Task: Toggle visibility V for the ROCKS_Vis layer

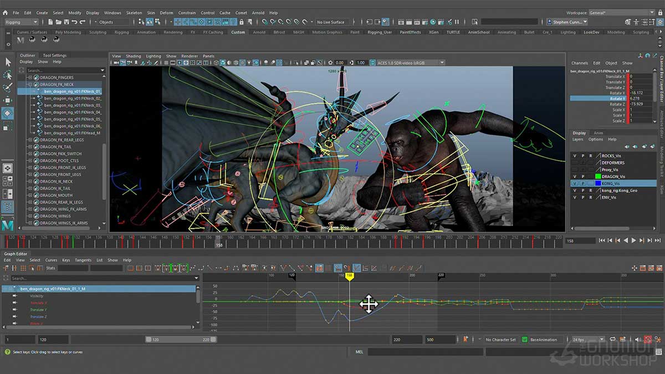Action: click(x=575, y=156)
